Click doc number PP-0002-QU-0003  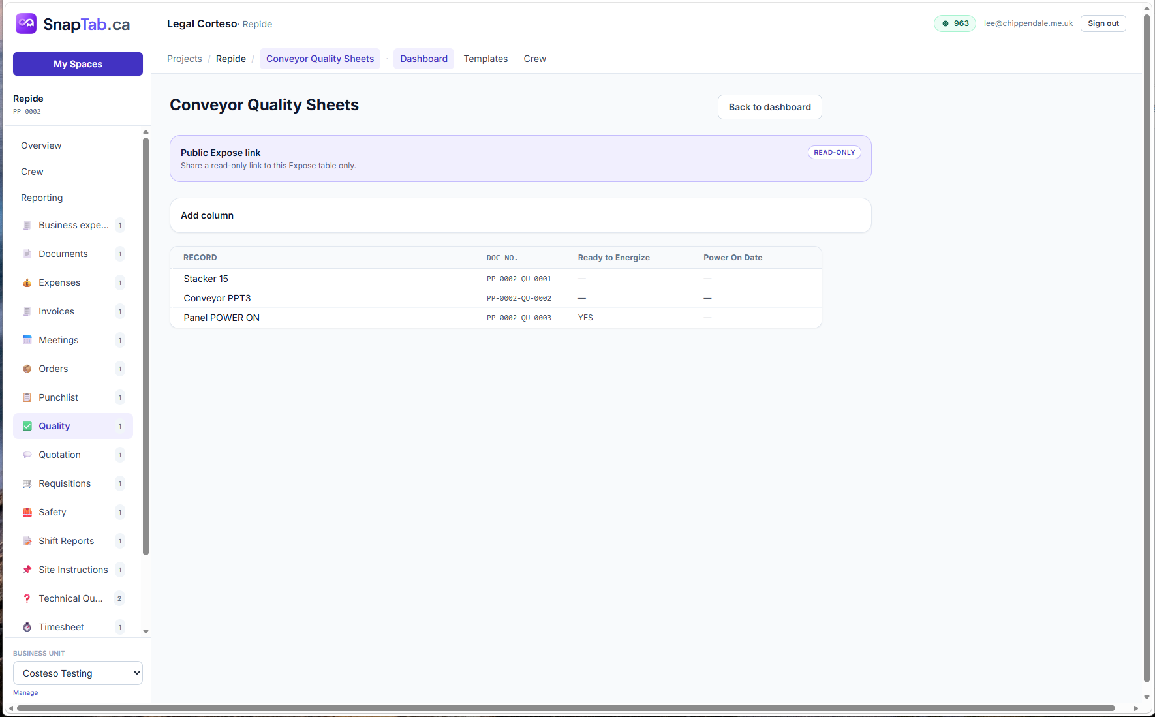click(519, 318)
